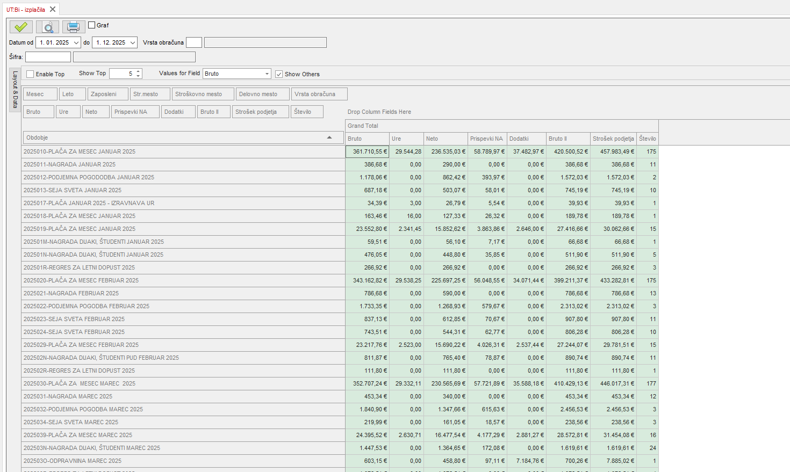The image size is (790, 472).
Task: Tick the Enable Top checkbox
Action: 31,74
